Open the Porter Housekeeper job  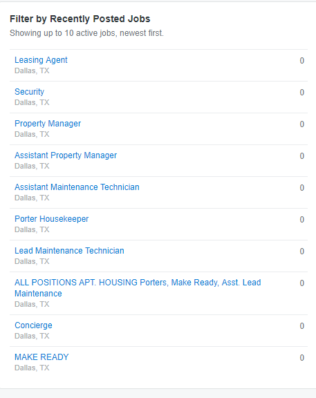click(52, 219)
